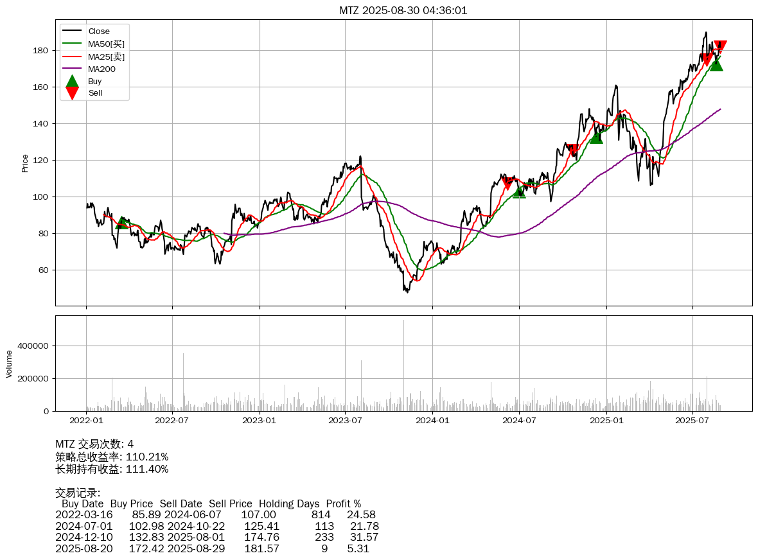Click the MA200 purple line sample in legend
This screenshot has width=758, height=560.
72,69
